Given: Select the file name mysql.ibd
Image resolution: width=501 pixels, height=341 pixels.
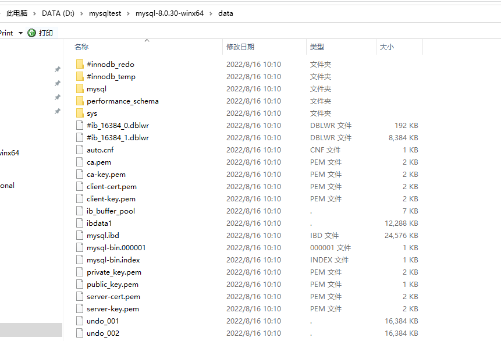Looking at the screenshot, I should pyautogui.click(x=103, y=236).
